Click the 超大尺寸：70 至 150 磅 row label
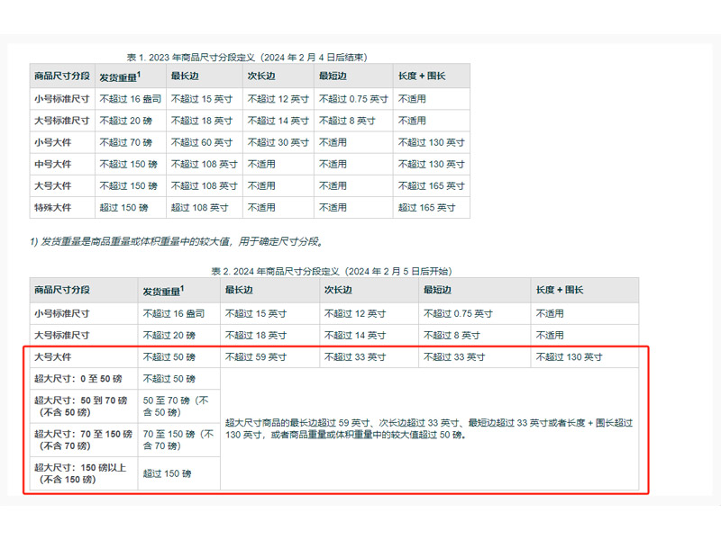This screenshot has height=540, width=721. [80, 439]
